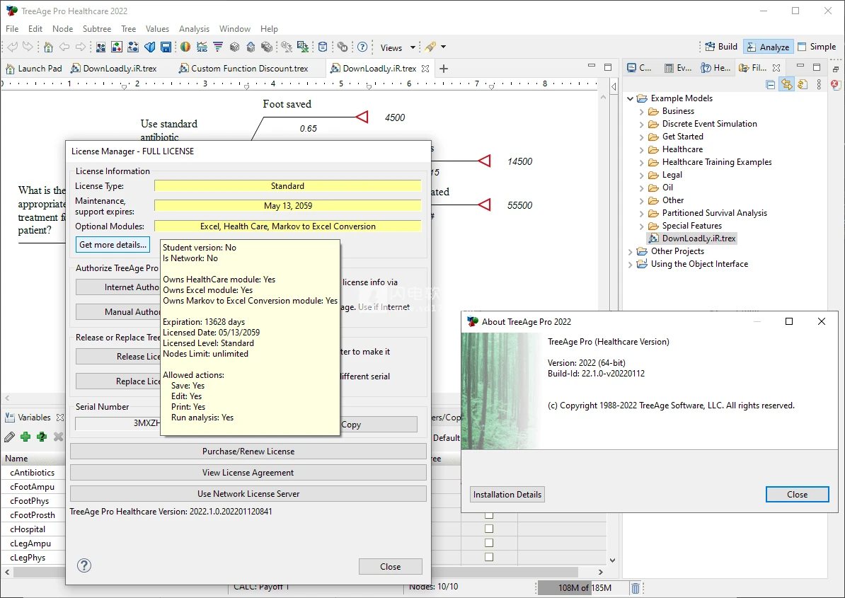Viewport: 845px width, 598px height.
Task: Click the pencil edit icon in Variables panel
Action: tap(9, 437)
